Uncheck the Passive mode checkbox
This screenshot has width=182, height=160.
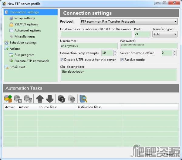tap(122, 60)
